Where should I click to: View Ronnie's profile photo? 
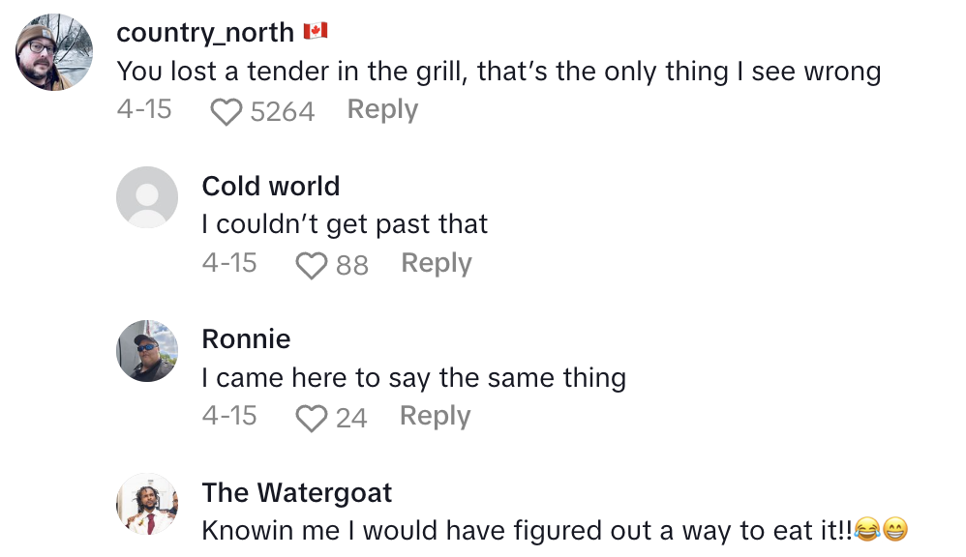pyautogui.click(x=147, y=350)
